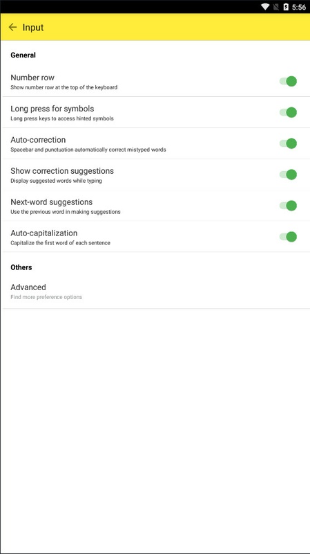This screenshot has width=310, height=554.
Task: Turn off the Number row switch
Action: point(288,81)
